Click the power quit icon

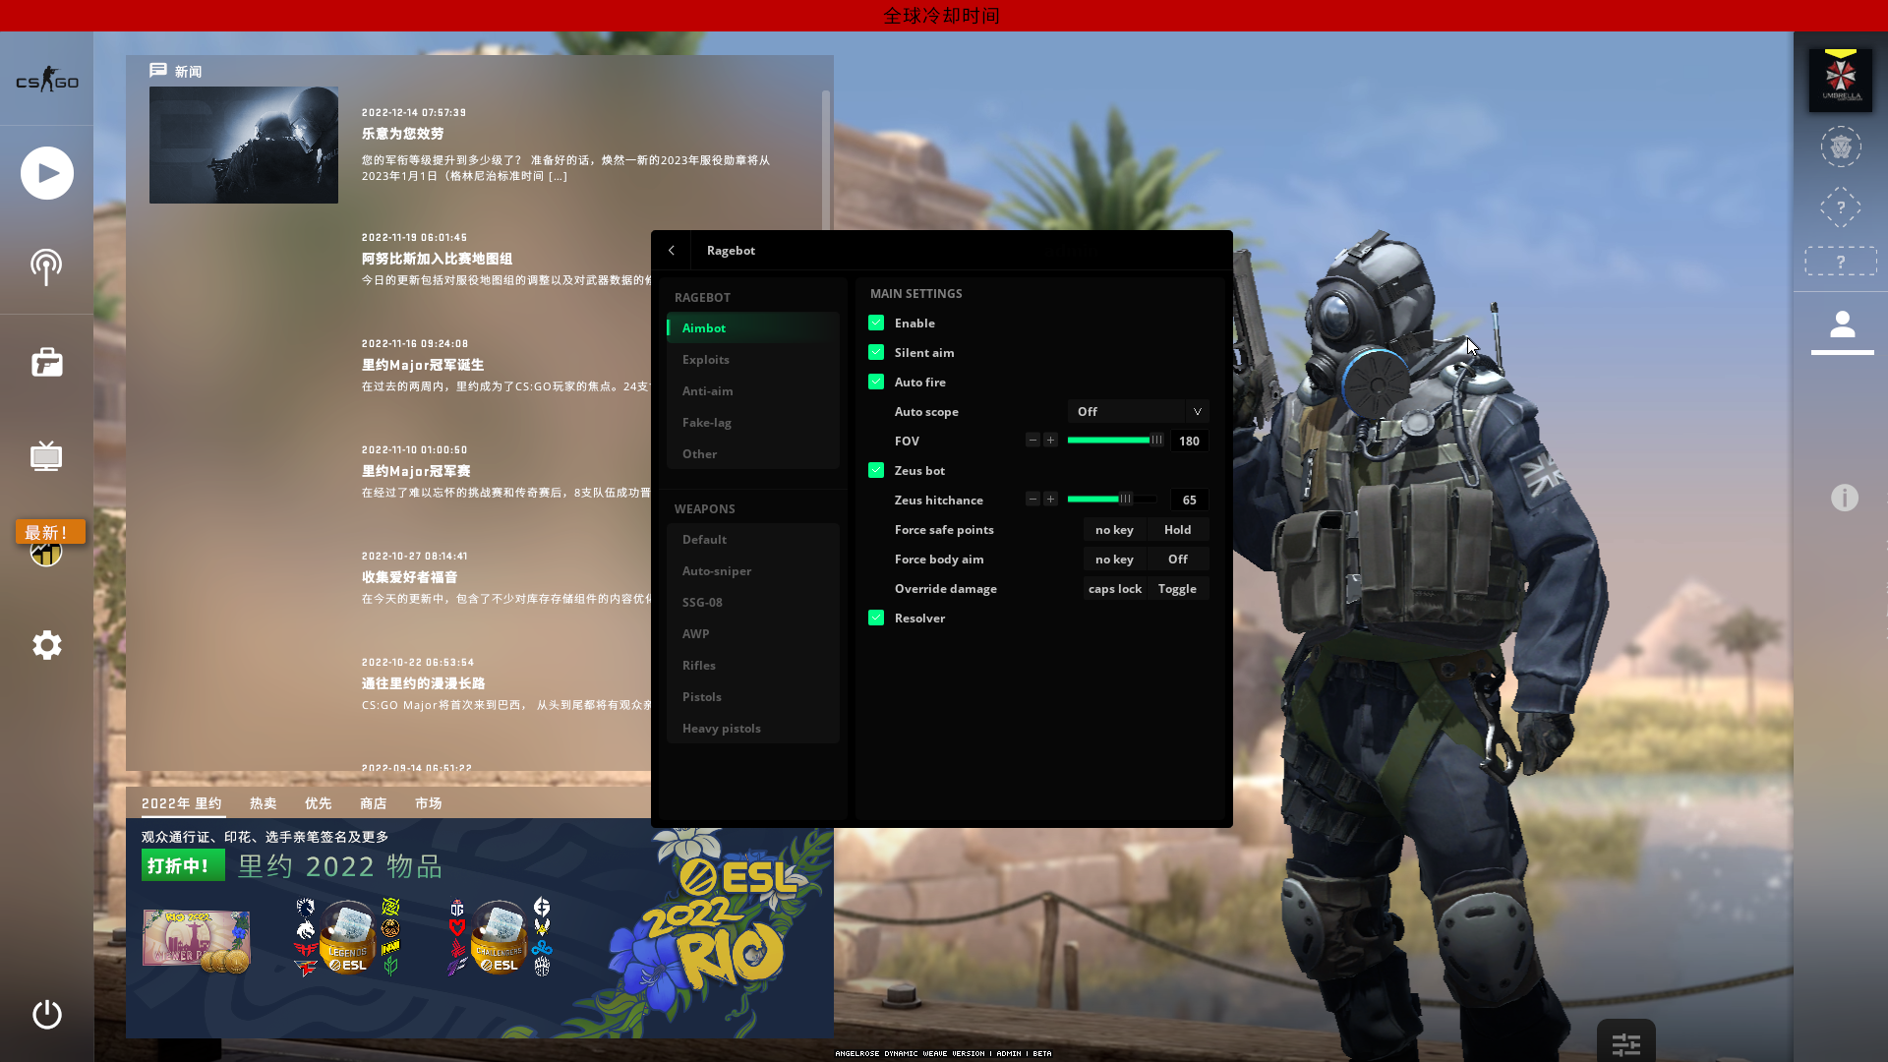coord(46,1014)
